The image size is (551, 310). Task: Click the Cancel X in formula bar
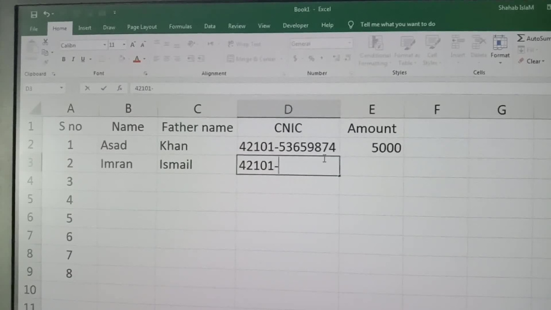[x=87, y=88]
